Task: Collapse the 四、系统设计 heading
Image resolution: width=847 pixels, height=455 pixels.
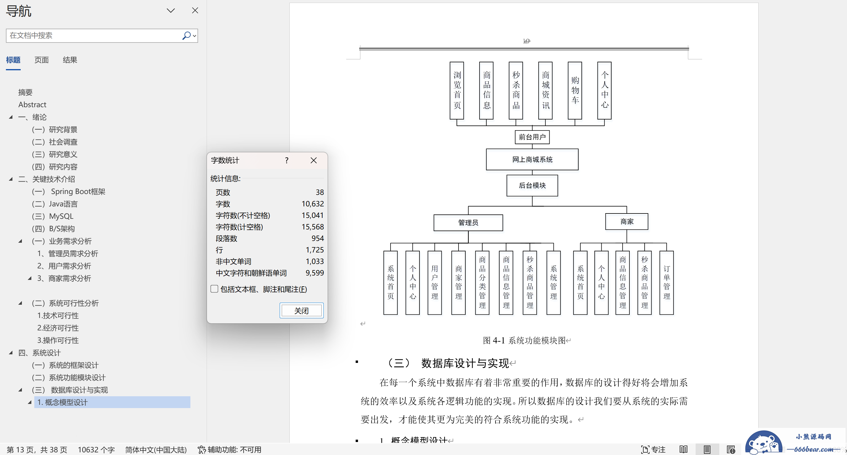Action: point(11,353)
